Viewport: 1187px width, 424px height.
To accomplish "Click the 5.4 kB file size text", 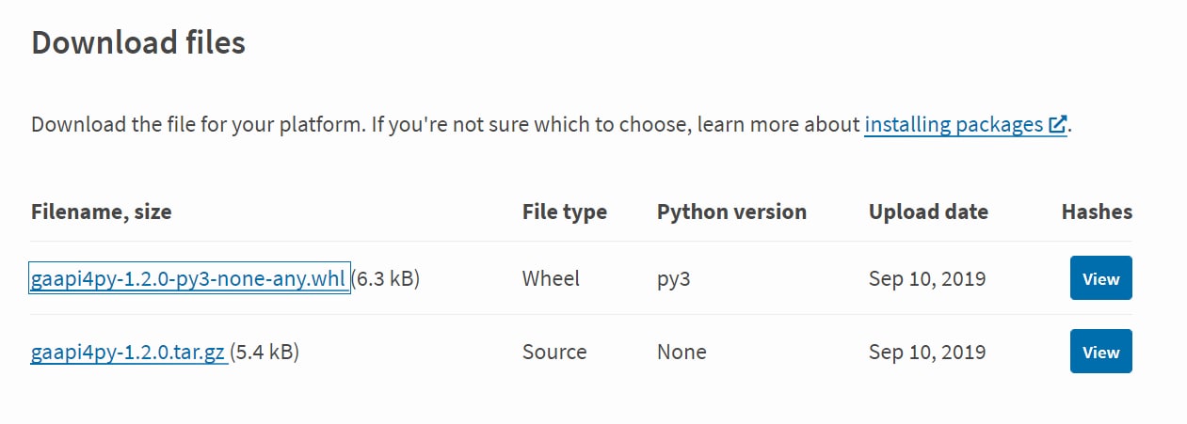I will [x=265, y=352].
